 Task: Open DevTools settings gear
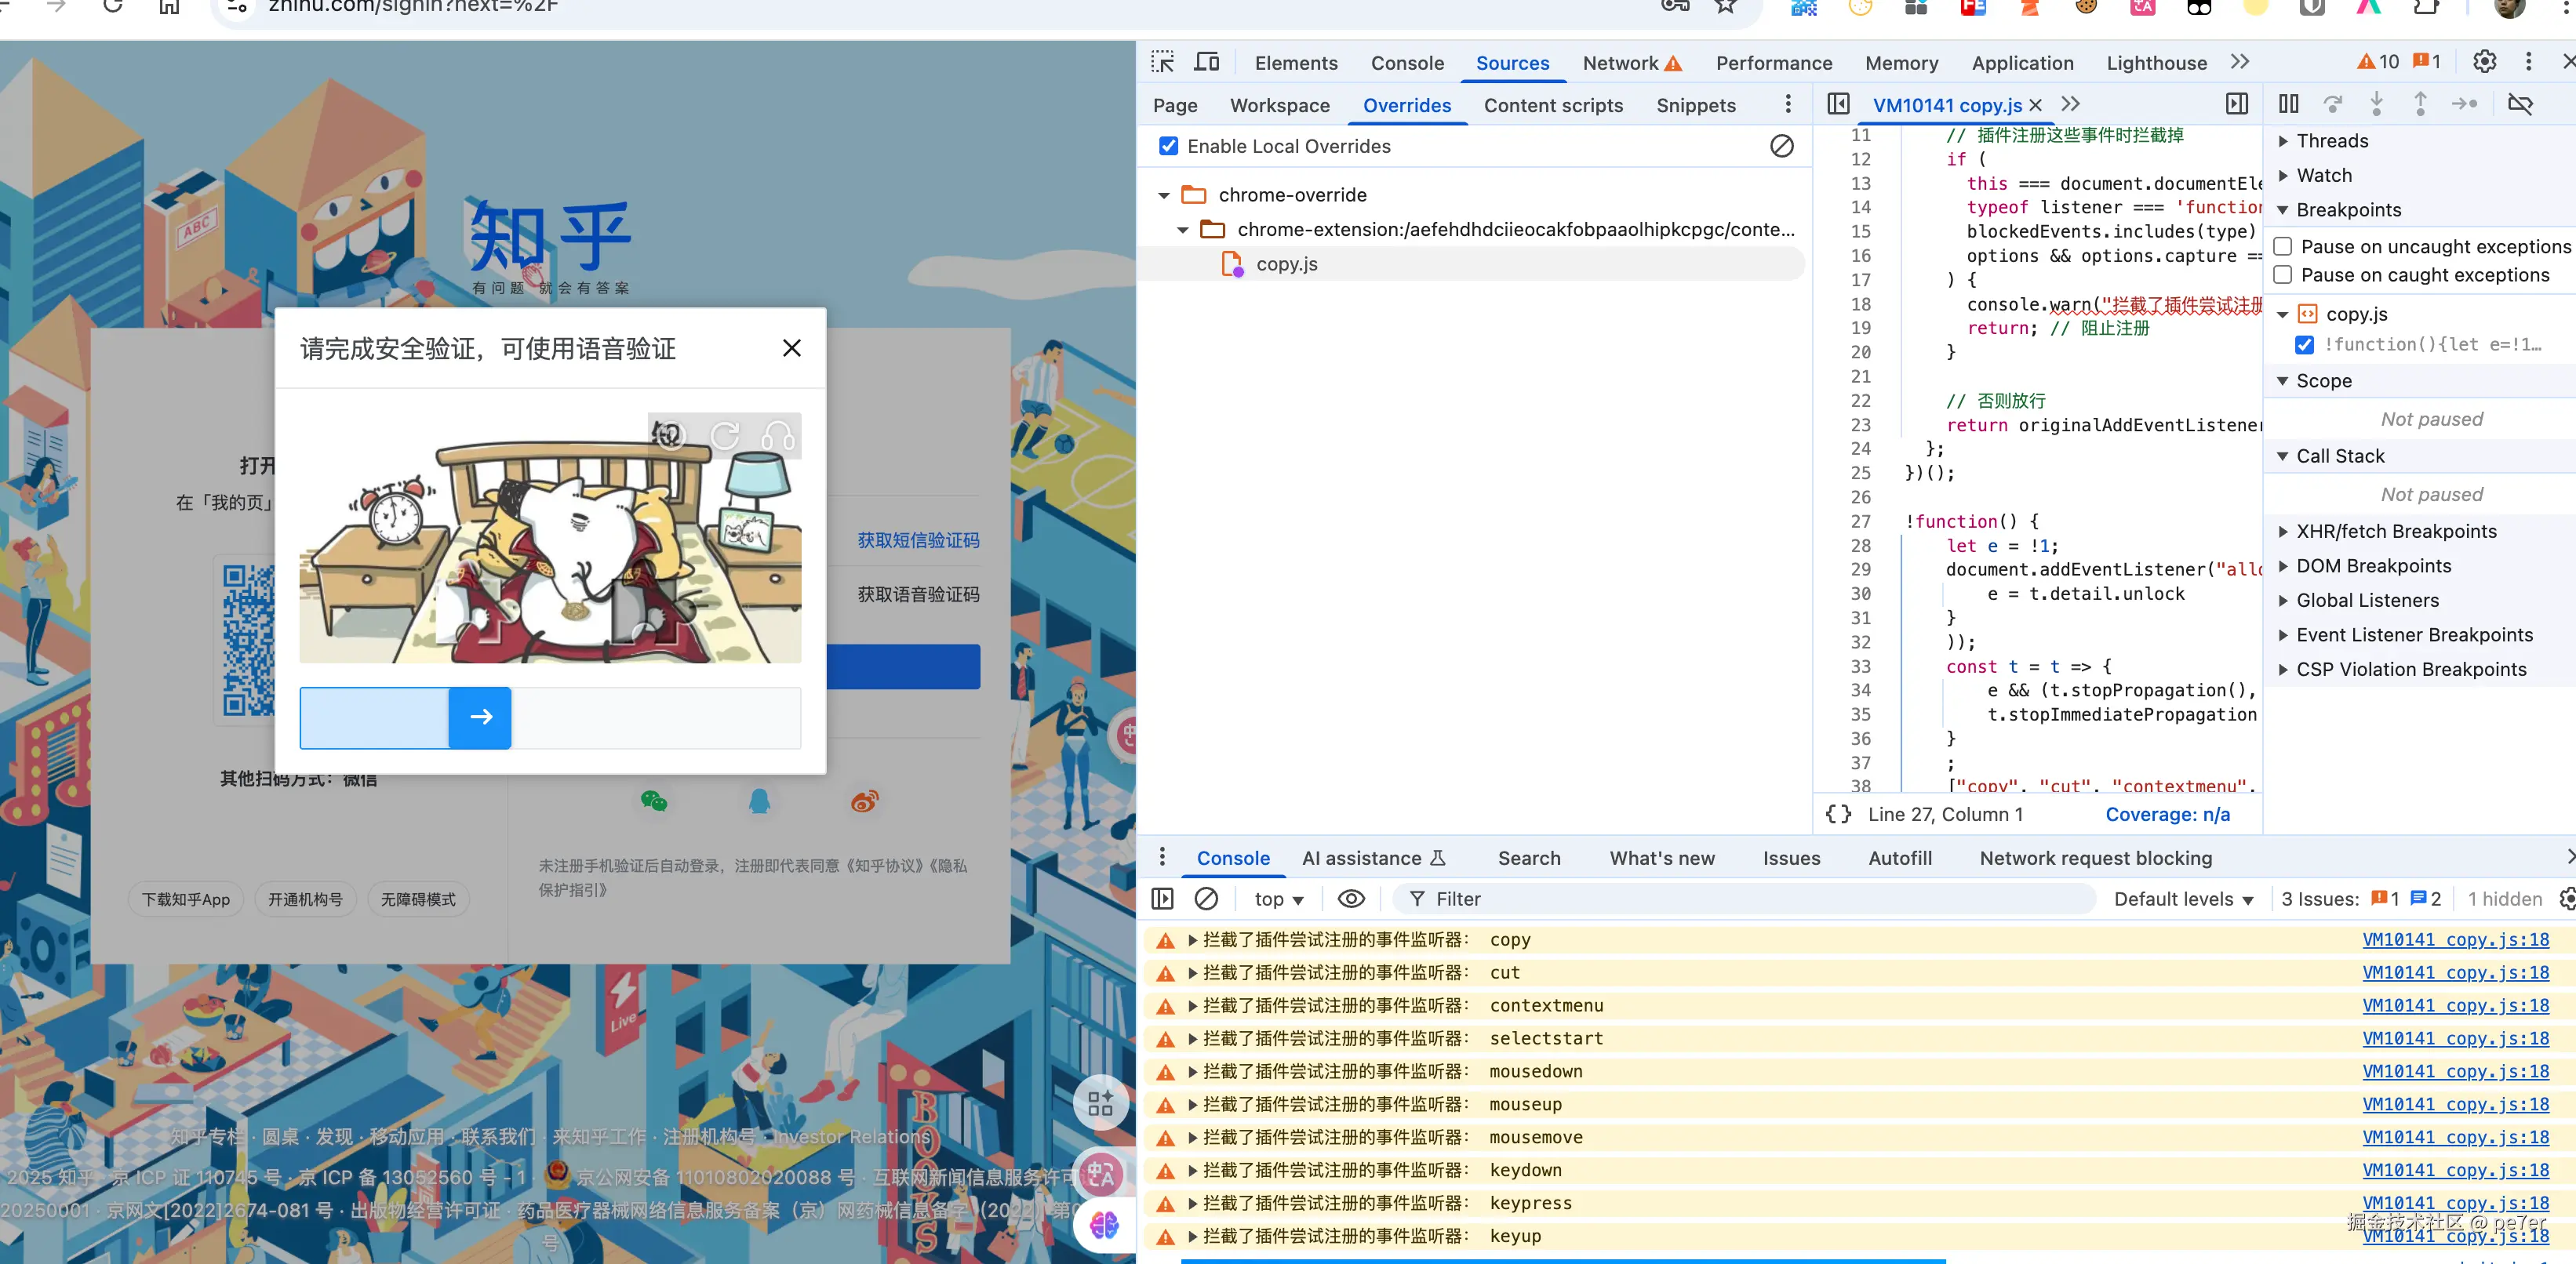(2484, 62)
